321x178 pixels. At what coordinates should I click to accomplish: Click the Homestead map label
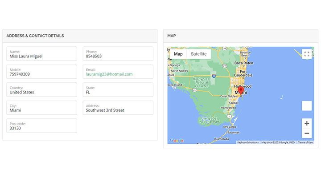(x=228, y=108)
